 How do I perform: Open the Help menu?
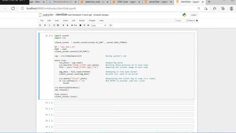click(101, 21)
